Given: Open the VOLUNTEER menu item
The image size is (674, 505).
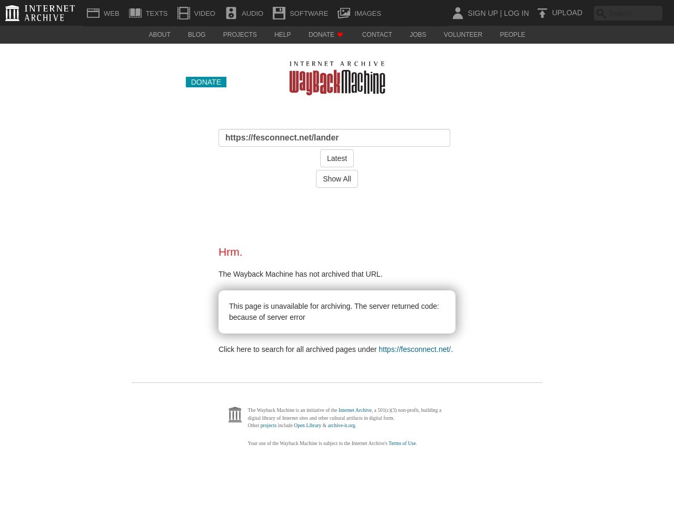Looking at the screenshot, I should pyautogui.click(x=463, y=35).
